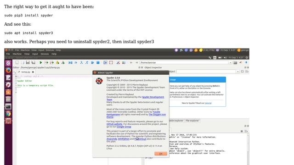Open Ubuntu Software Center in the launcher
This screenshot has height=165, width=294.
coord(8,92)
